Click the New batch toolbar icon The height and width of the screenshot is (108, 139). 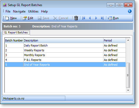[7, 18]
